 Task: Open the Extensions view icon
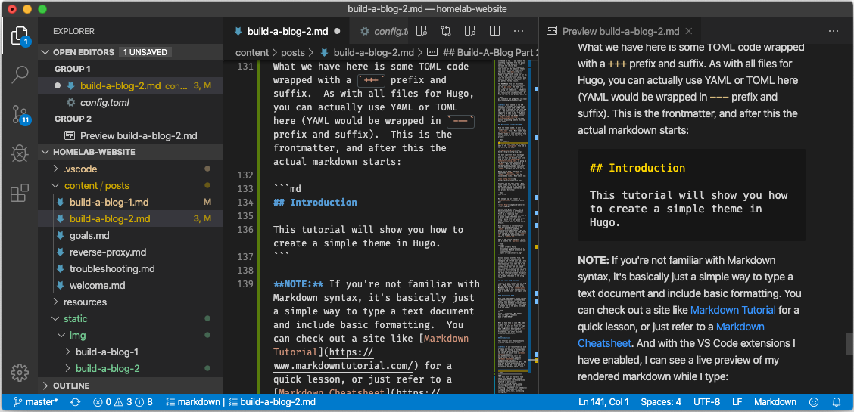pyautogui.click(x=20, y=193)
